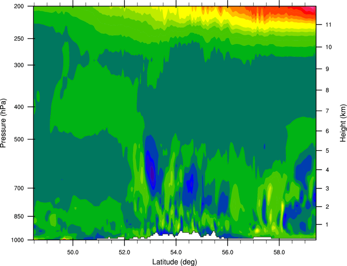Viewport: 347px width, 266px height.
Task: Click height tick label 3
Action: coord(327,189)
